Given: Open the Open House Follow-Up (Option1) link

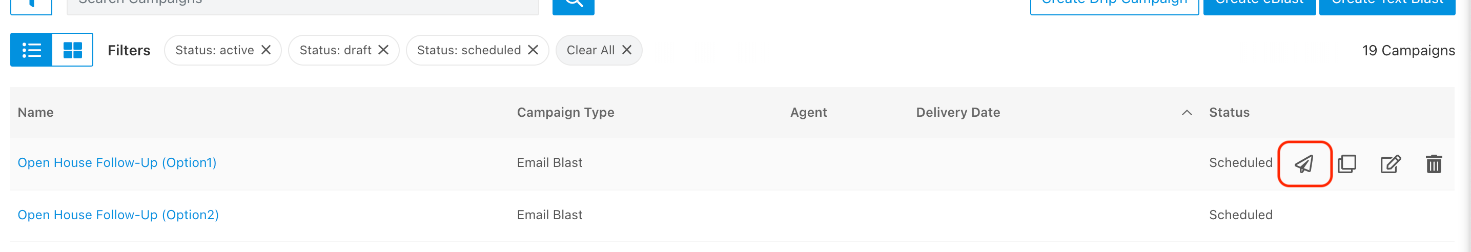Looking at the screenshot, I should pyautogui.click(x=117, y=162).
